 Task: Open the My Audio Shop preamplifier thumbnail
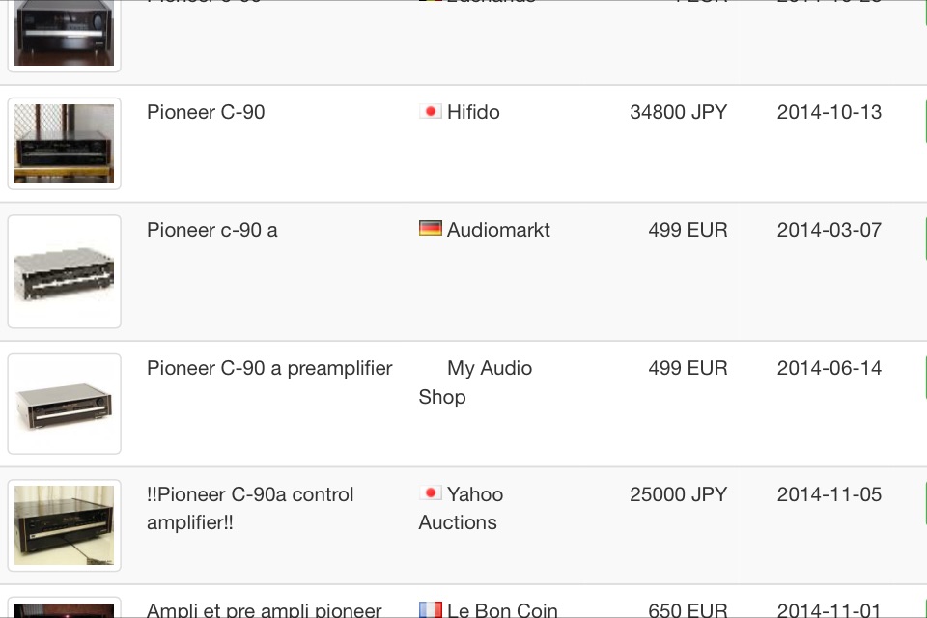(64, 404)
